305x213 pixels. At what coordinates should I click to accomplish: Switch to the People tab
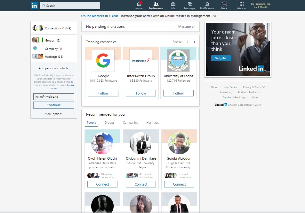(92, 123)
